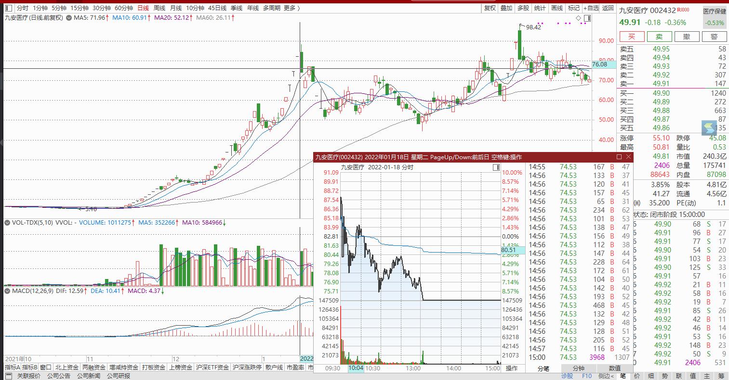The image size is (729, 380).
Task: Select the 增减持资金 indicator tab
Action: click(x=123, y=367)
